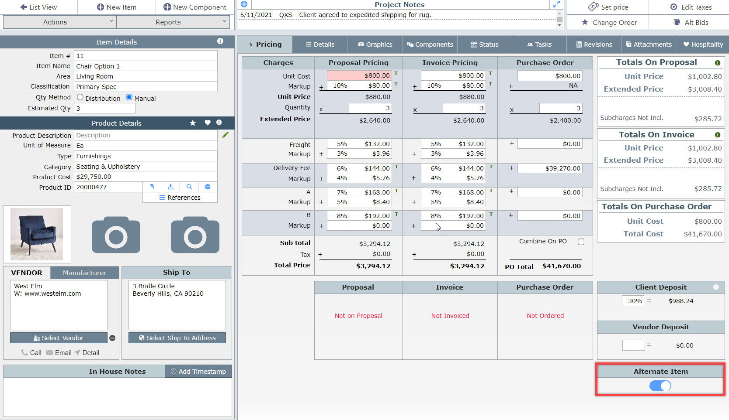Click the proposal Unit Cost $800.00 field

tap(359, 76)
